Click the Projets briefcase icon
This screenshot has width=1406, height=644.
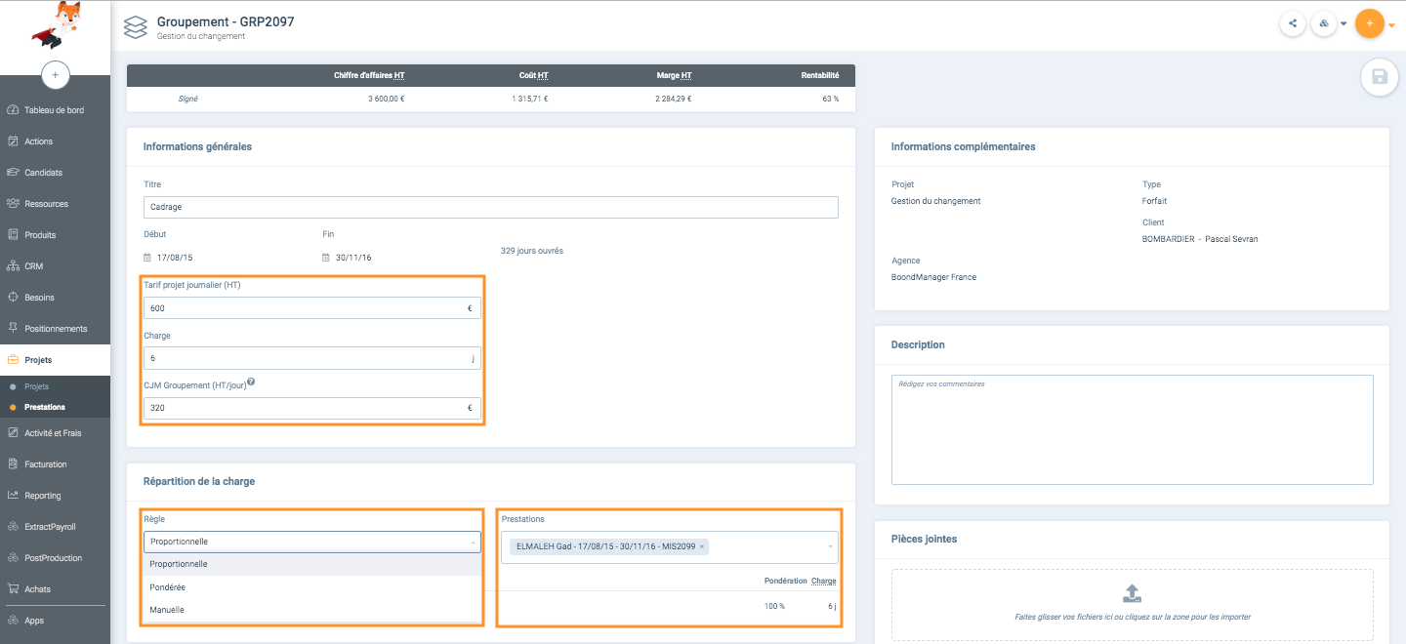13,360
